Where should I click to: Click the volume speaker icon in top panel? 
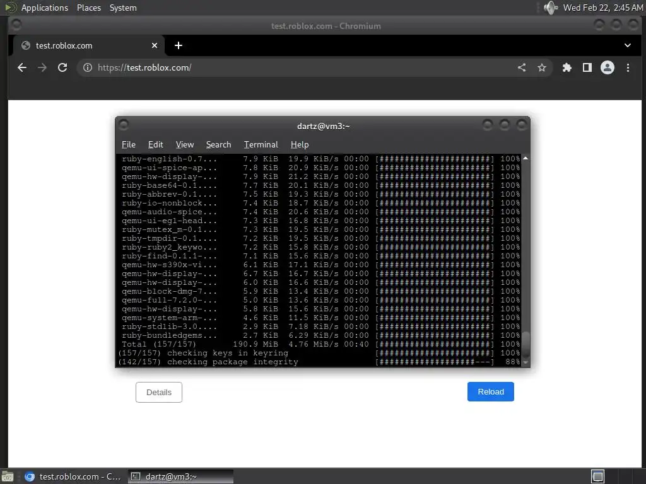550,8
